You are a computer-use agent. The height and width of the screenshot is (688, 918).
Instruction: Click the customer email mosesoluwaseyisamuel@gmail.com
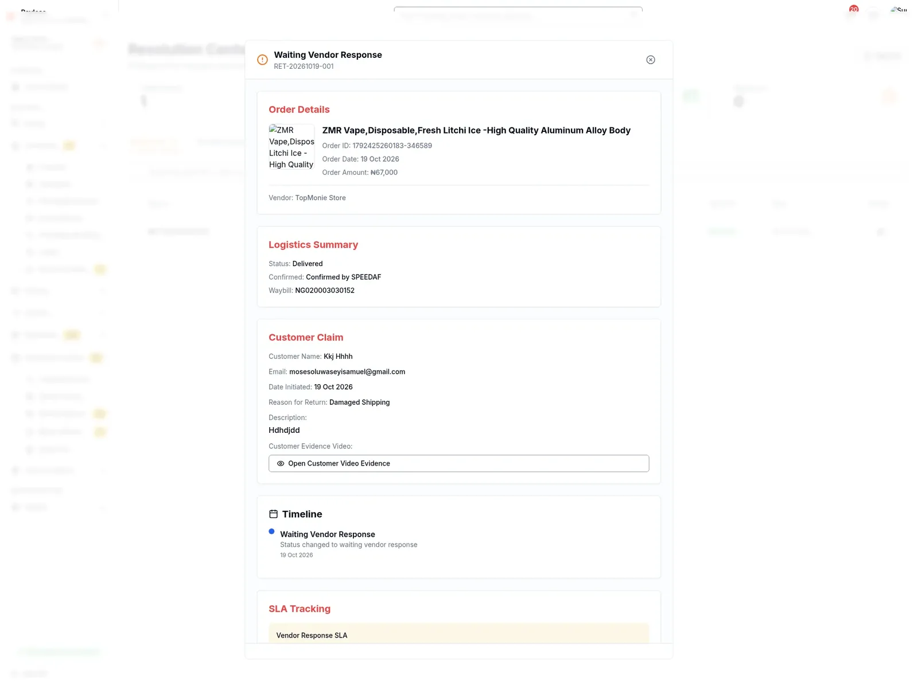[x=347, y=372]
